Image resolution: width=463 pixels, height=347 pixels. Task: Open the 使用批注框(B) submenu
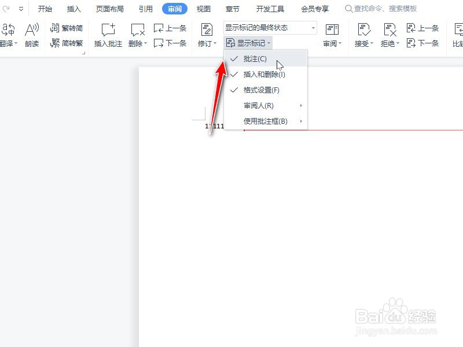click(x=266, y=121)
